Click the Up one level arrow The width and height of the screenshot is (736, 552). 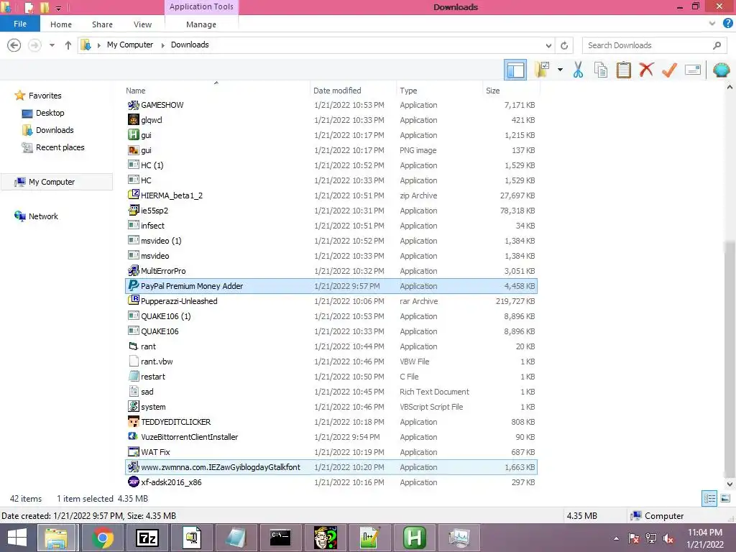tap(68, 45)
